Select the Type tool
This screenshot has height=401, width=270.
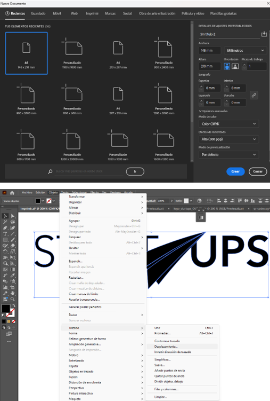click(5, 234)
